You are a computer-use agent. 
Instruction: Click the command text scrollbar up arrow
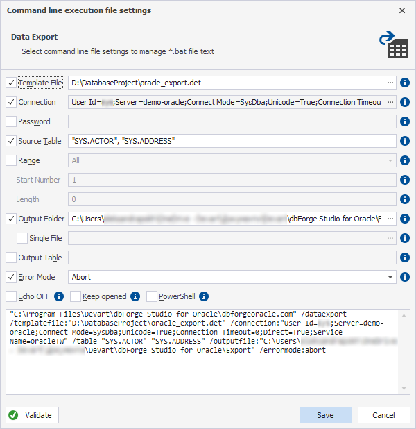(404, 316)
